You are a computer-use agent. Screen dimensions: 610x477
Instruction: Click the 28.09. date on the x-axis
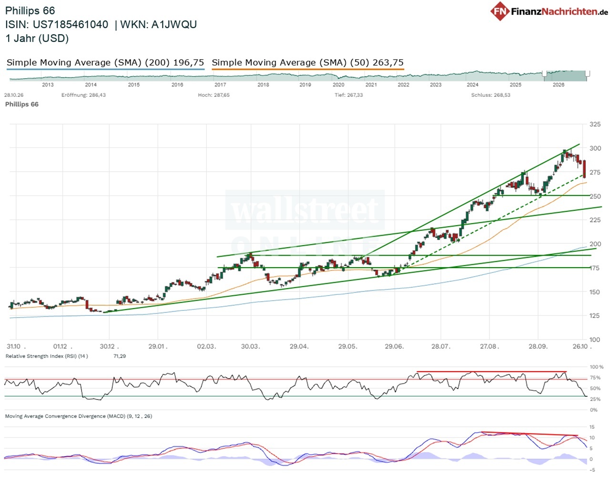coord(538,346)
